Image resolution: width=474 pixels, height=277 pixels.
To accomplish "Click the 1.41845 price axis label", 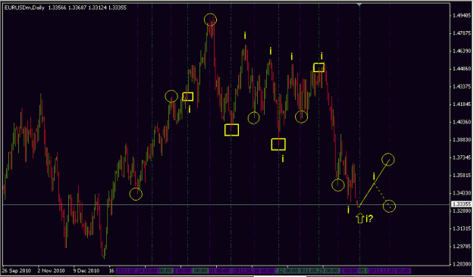I will coord(461,104).
